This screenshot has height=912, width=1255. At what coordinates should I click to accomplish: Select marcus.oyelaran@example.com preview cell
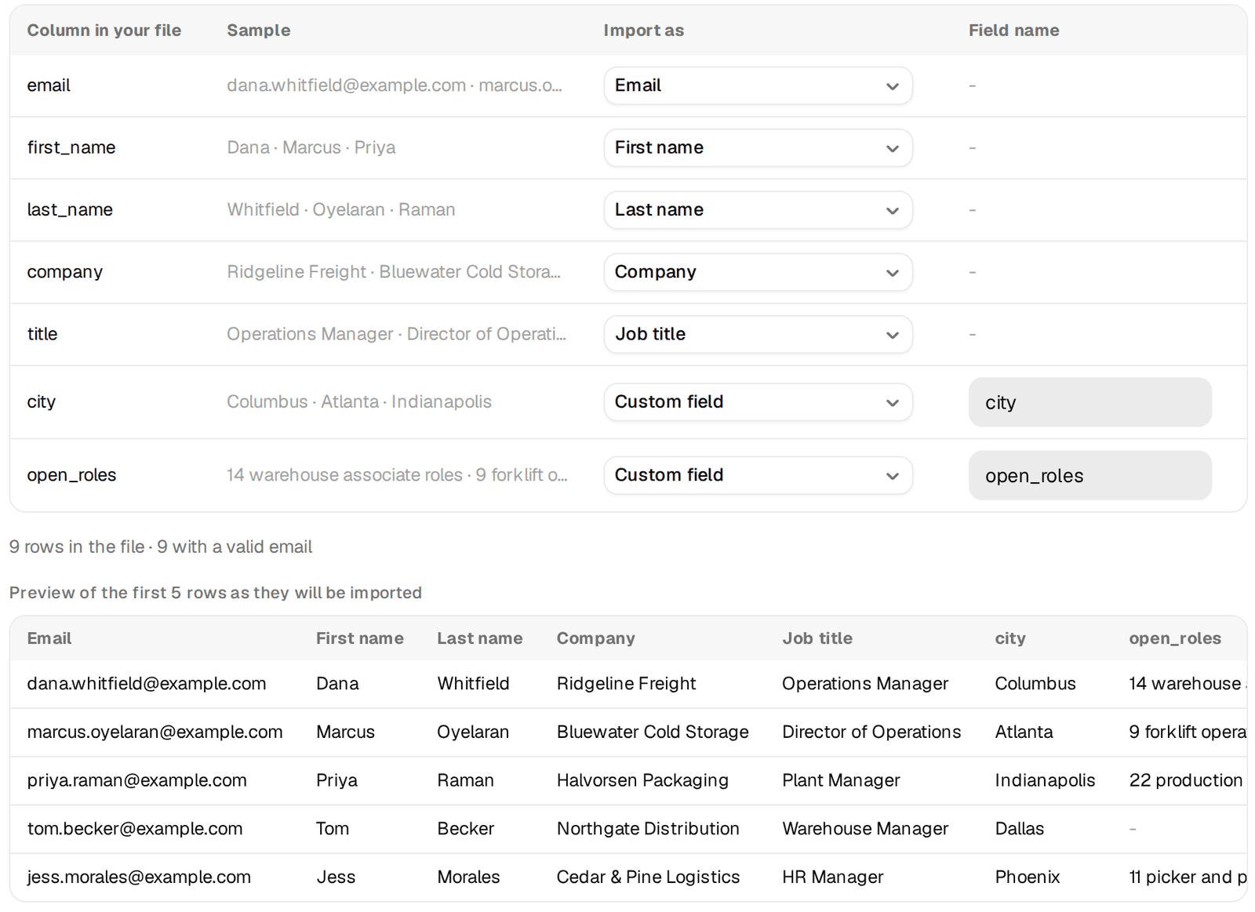[155, 732]
